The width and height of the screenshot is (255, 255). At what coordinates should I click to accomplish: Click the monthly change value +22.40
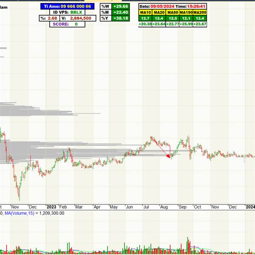click(121, 12)
